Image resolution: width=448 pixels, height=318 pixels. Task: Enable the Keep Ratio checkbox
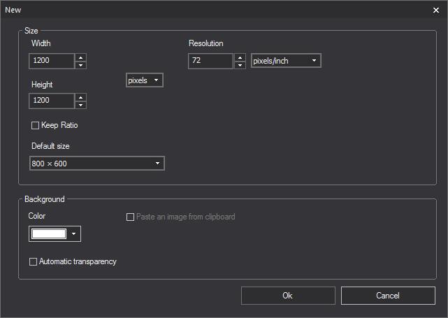tap(36, 126)
